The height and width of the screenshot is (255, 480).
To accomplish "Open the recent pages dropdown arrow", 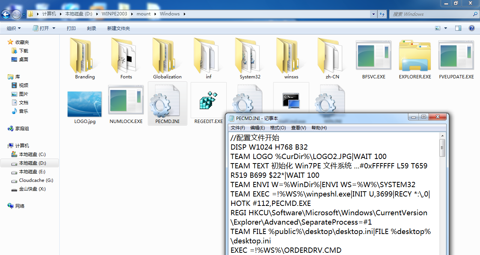I will click(24, 14).
